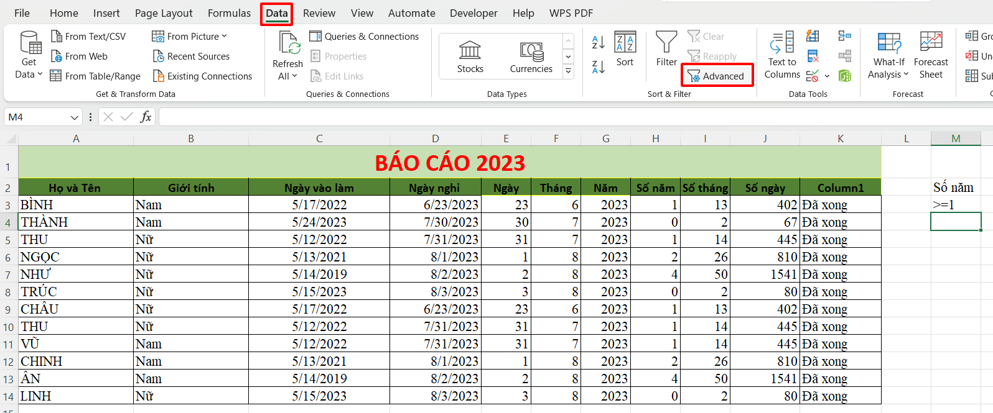Open Advanced filter options
This screenshot has height=413, width=993.
pyautogui.click(x=716, y=76)
